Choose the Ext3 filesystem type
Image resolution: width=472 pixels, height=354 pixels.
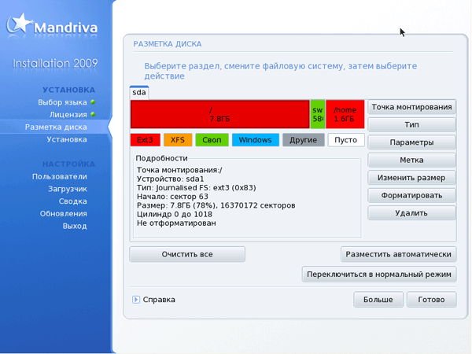145,140
